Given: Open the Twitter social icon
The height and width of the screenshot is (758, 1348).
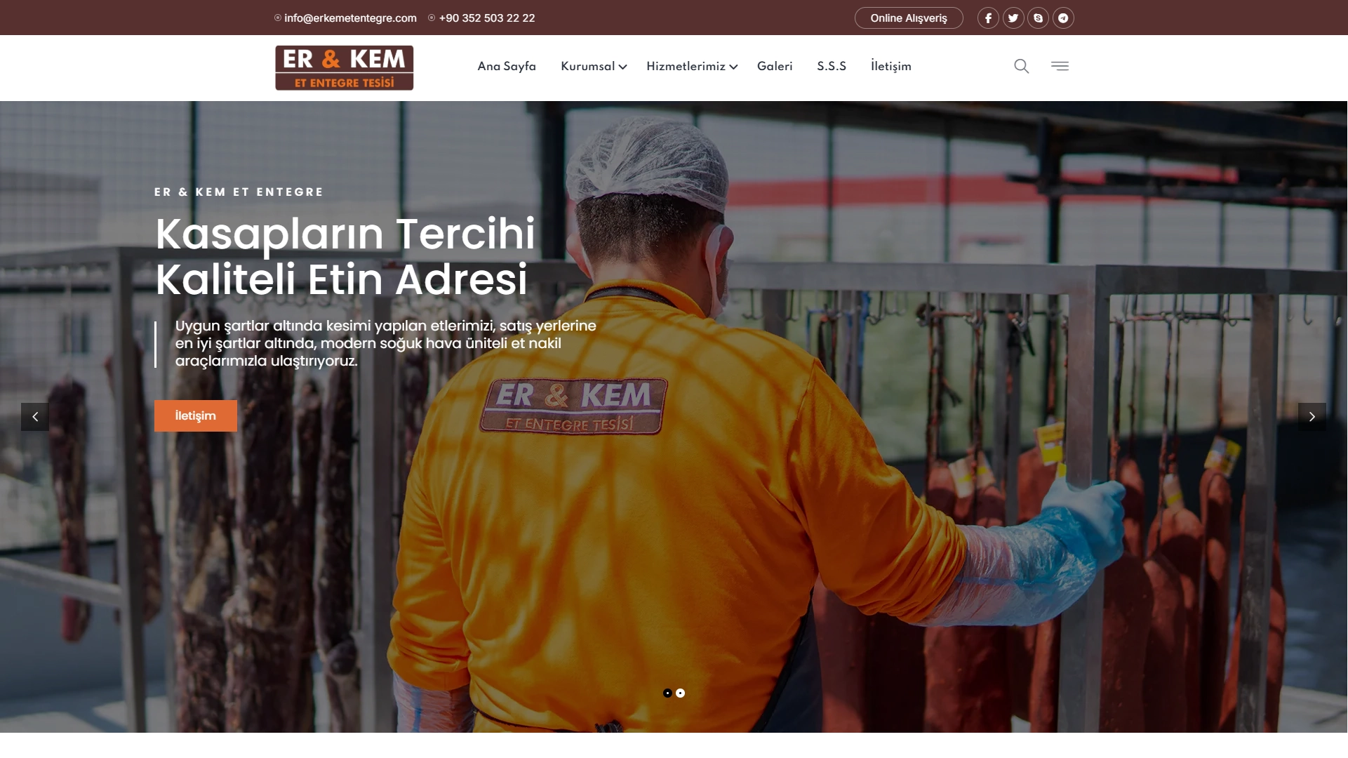Looking at the screenshot, I should (x=1013, y=18).
